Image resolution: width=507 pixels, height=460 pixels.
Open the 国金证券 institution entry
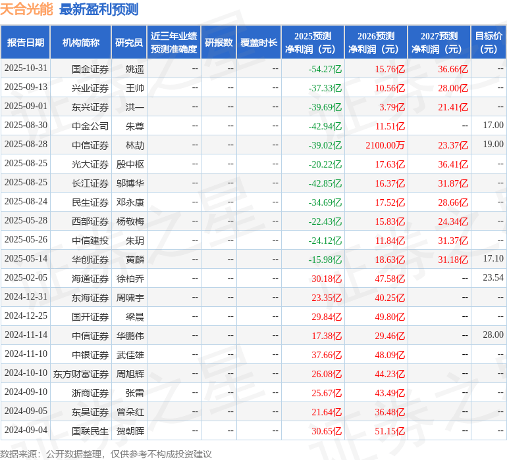click(x=90, y=68)
